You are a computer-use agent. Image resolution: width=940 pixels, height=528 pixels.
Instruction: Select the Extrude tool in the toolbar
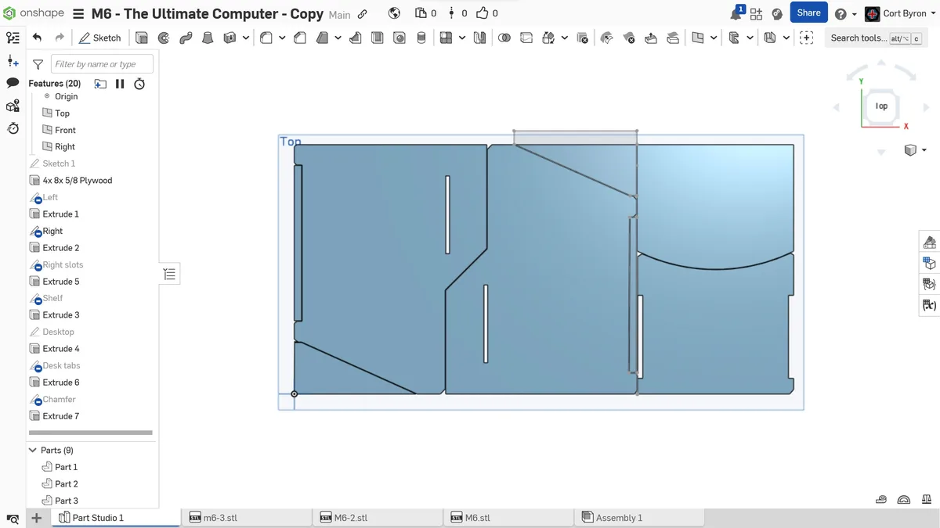[x=142, y=38]
